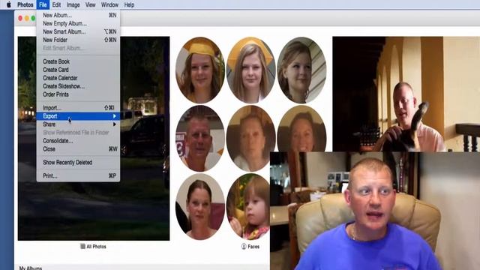Select middle-row center blurry woman face
The width and height of the screenshot is (480, 270).
tap(251, 138)
